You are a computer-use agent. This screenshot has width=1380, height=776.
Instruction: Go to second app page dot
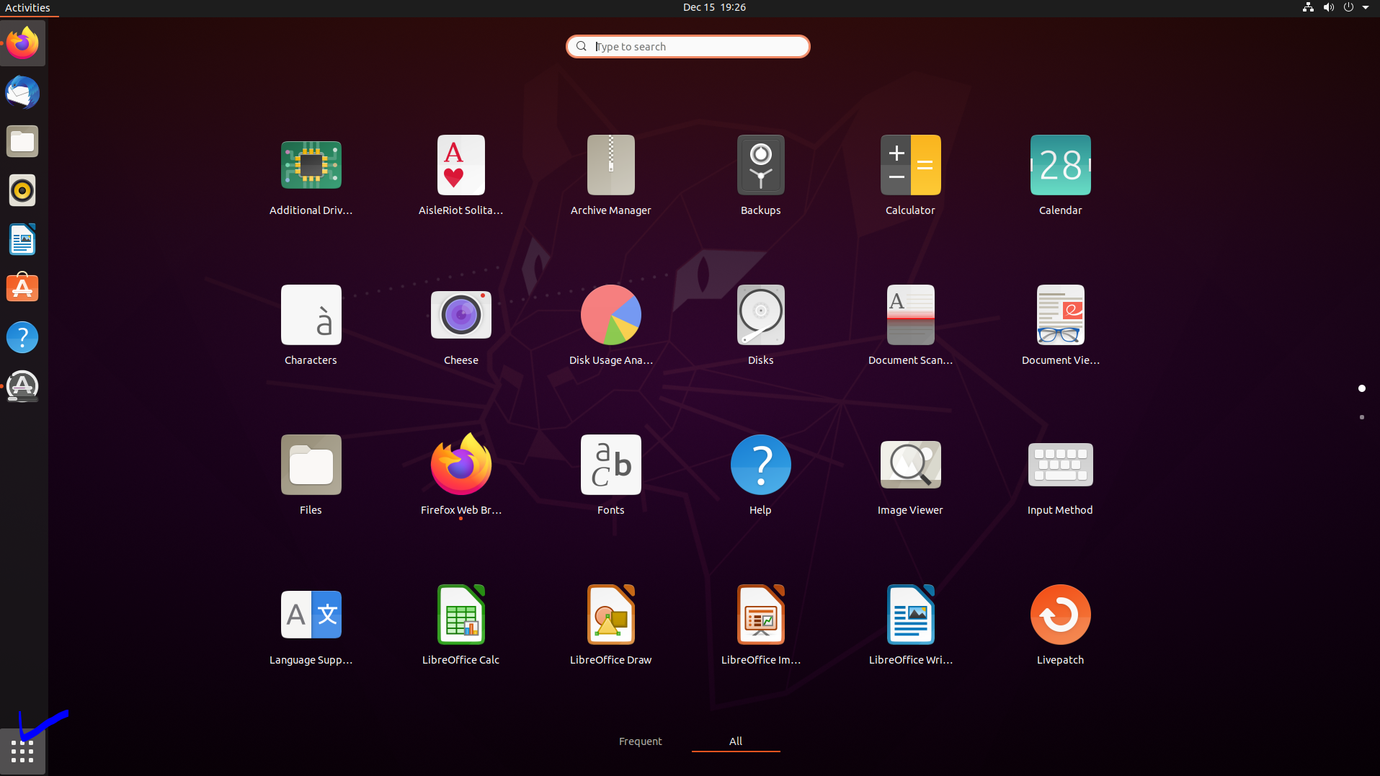[1361, 417]
